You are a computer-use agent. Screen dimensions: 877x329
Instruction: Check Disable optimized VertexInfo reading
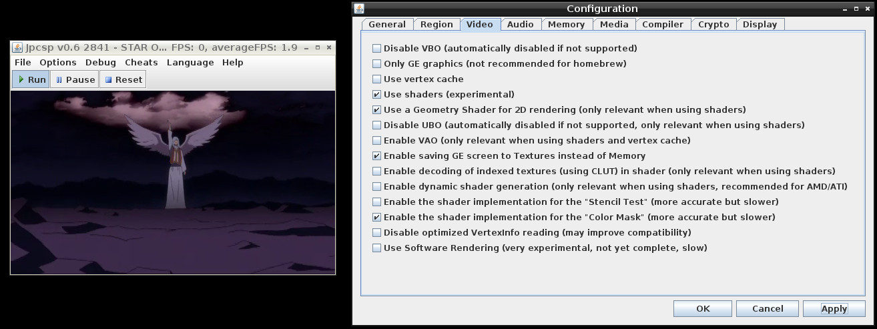coord(377,232)
